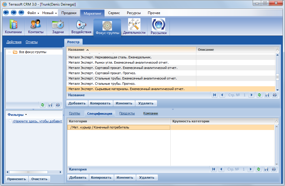Switch to the Продукты detail tab
This screenshot has height=186, width=285.
[x=127, y=113]
